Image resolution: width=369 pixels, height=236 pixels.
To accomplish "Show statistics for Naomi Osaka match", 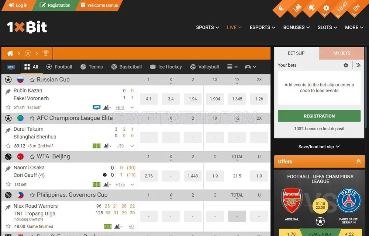I will [x=107, y=184].
